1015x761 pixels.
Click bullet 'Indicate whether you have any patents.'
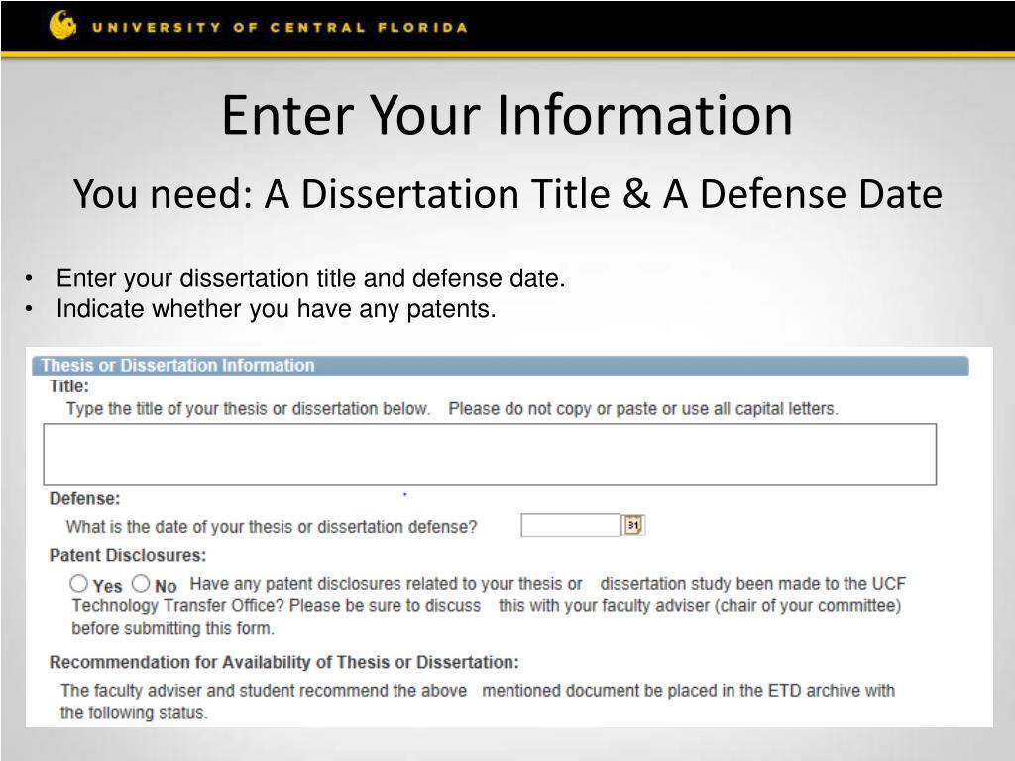pos(277,309)
